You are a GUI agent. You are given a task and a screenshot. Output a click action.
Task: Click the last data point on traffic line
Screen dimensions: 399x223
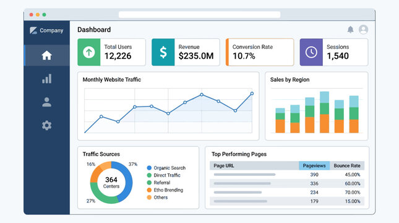pyautogui.click(x=252, y=94)
